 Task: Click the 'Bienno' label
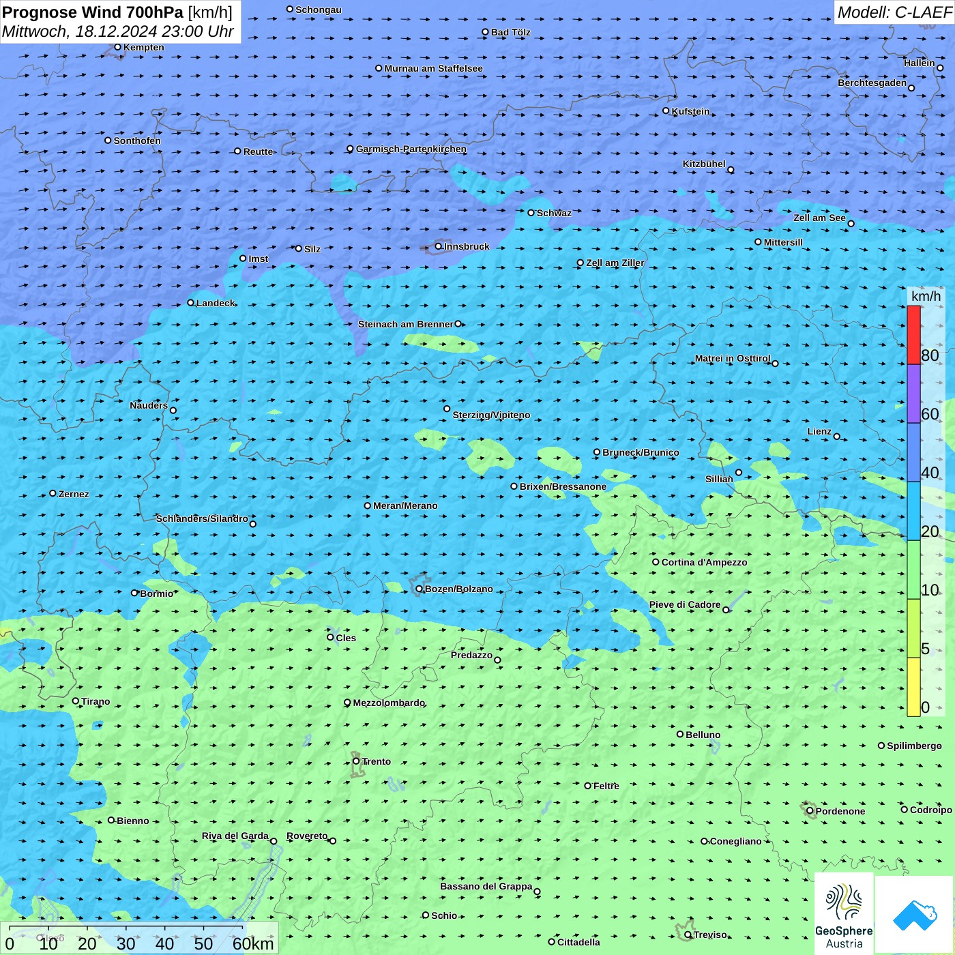coord(132,821)
